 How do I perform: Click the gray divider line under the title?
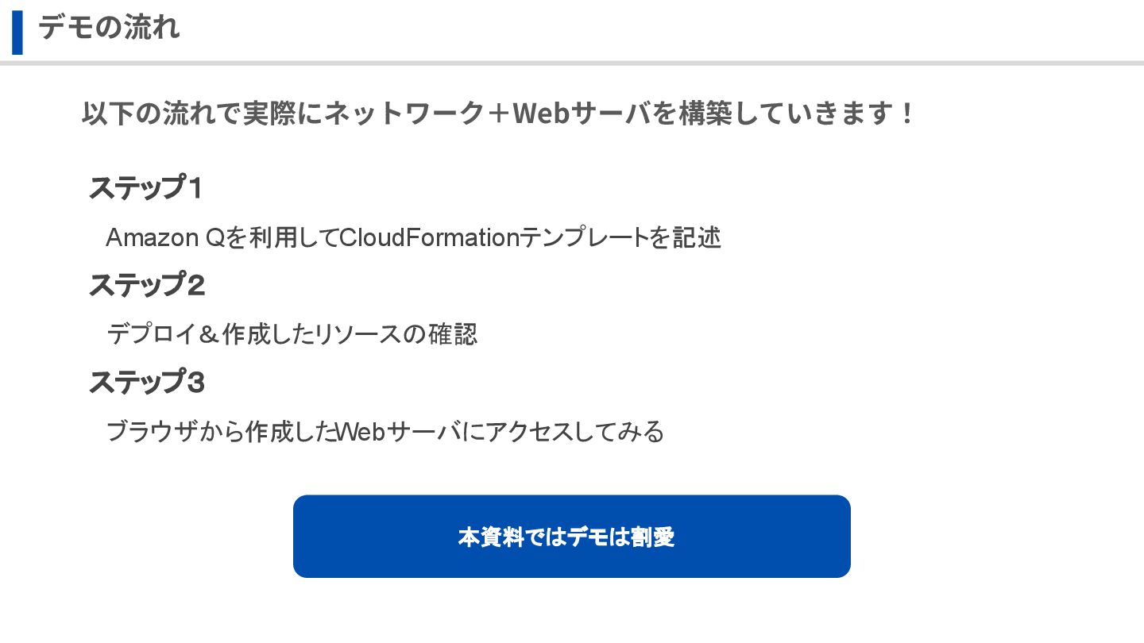(x=572, y=63)
